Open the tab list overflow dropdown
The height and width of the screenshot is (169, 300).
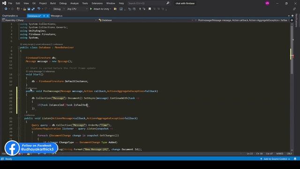[x=289, y=16]
